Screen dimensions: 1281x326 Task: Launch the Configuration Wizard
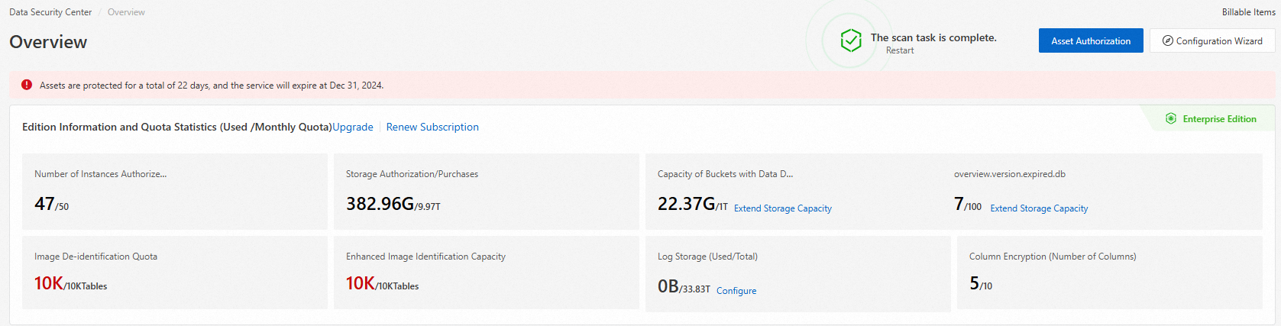[x=1211, y=40]
